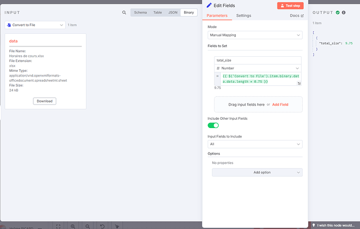Image resolution: width=360 pixels, height=229 pixels.
Task: Click the "total_size" key in the output
Action: tap(330, 43)
